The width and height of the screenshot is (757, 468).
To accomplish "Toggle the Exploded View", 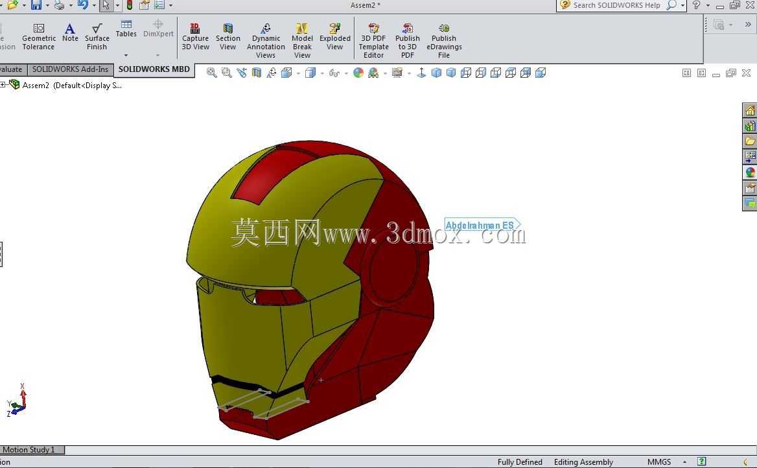I will (334, 37).
